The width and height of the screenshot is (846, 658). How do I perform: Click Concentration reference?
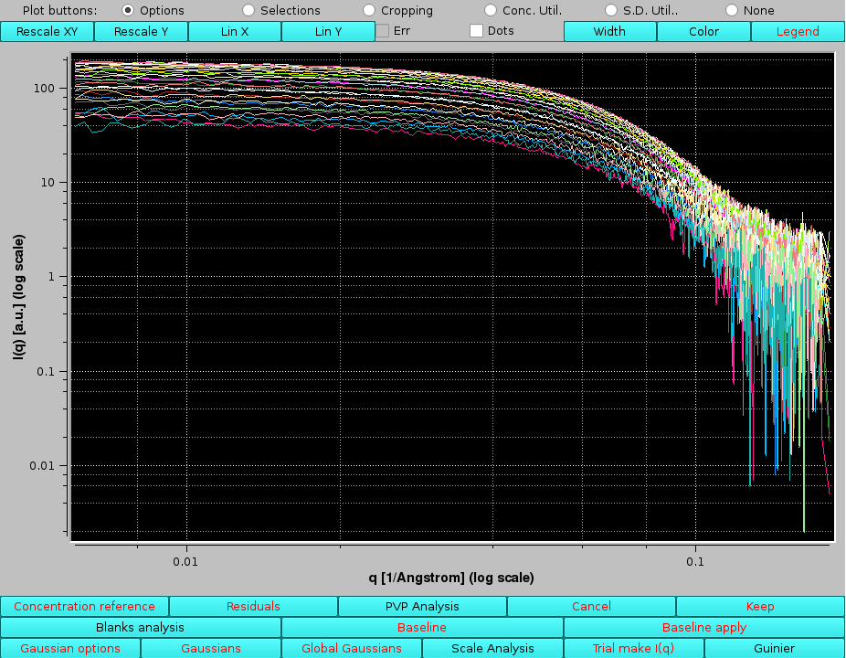coord(84,606)
